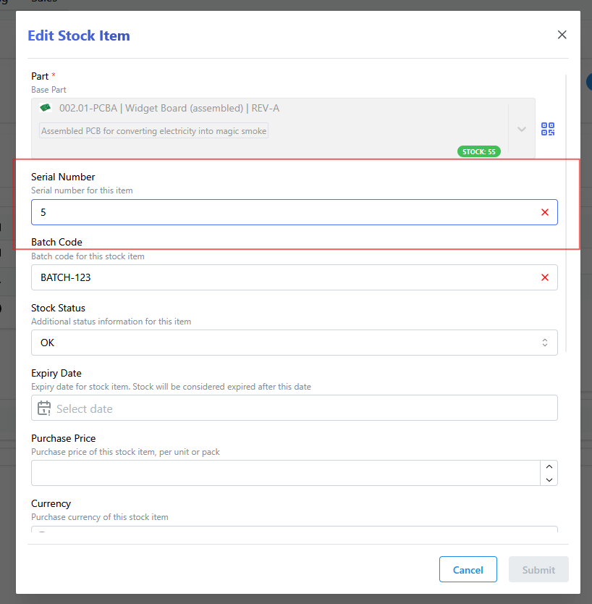The height and width of the screenshot is (604, 592).
Task: Click the Assembled PCB part description text
Action: click(x=154, y=131)
